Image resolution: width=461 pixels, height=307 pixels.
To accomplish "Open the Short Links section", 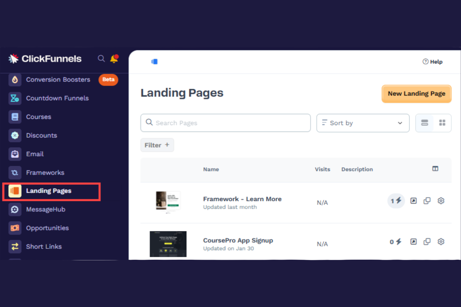I will (x=44, y=246).
